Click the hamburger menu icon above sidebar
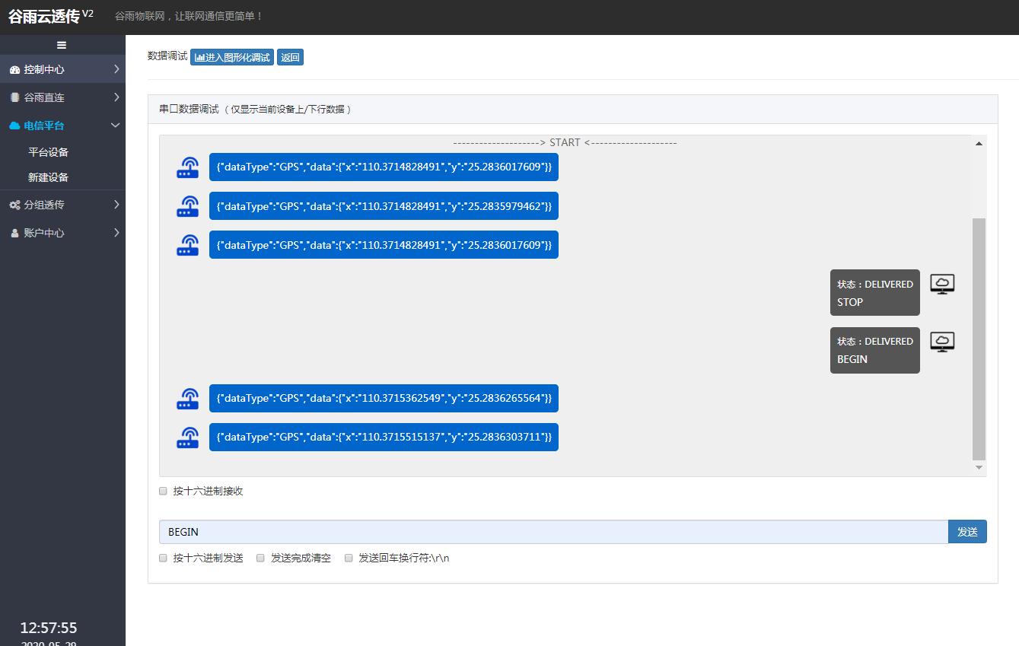The width and height of the screenshot is (1019, 646). point(62,44)
